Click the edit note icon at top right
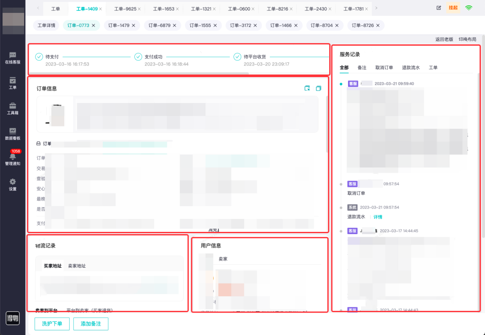The height and width of the screenshot is (335, 485). point(439,8)
